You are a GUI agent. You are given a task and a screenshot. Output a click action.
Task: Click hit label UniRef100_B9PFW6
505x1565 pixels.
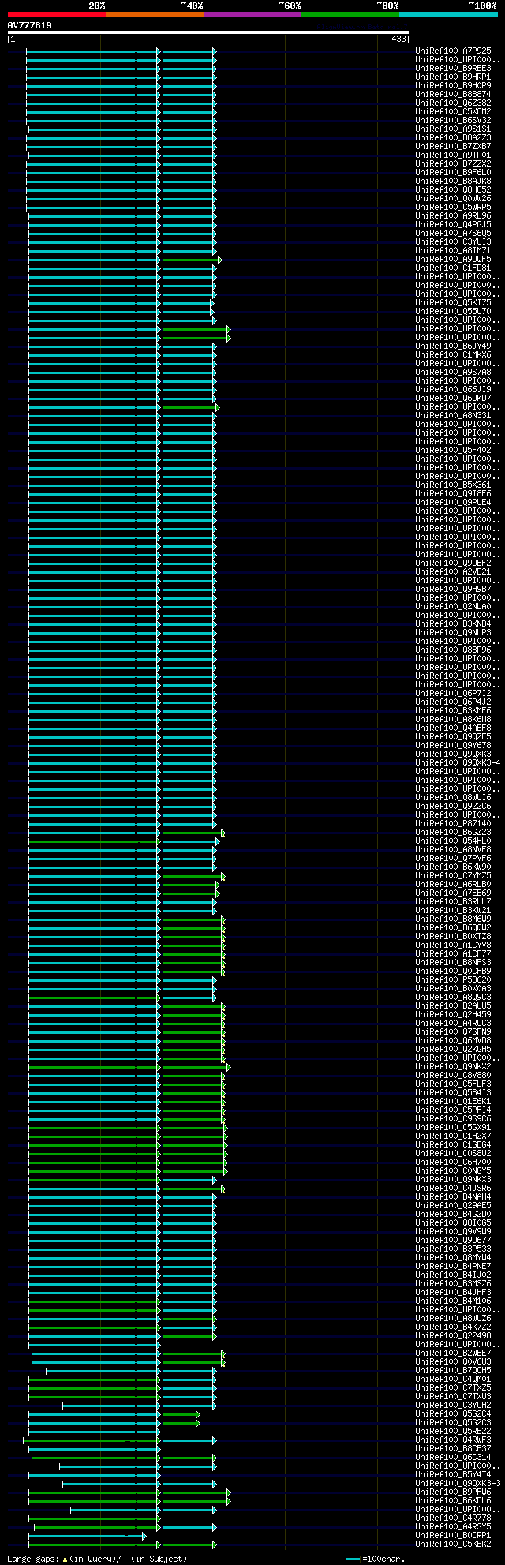[453, 1492]
